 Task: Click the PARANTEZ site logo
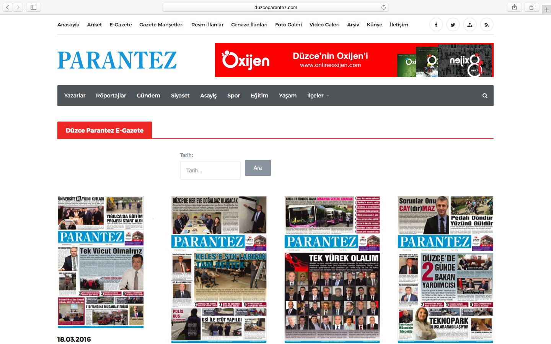(117, 60)
